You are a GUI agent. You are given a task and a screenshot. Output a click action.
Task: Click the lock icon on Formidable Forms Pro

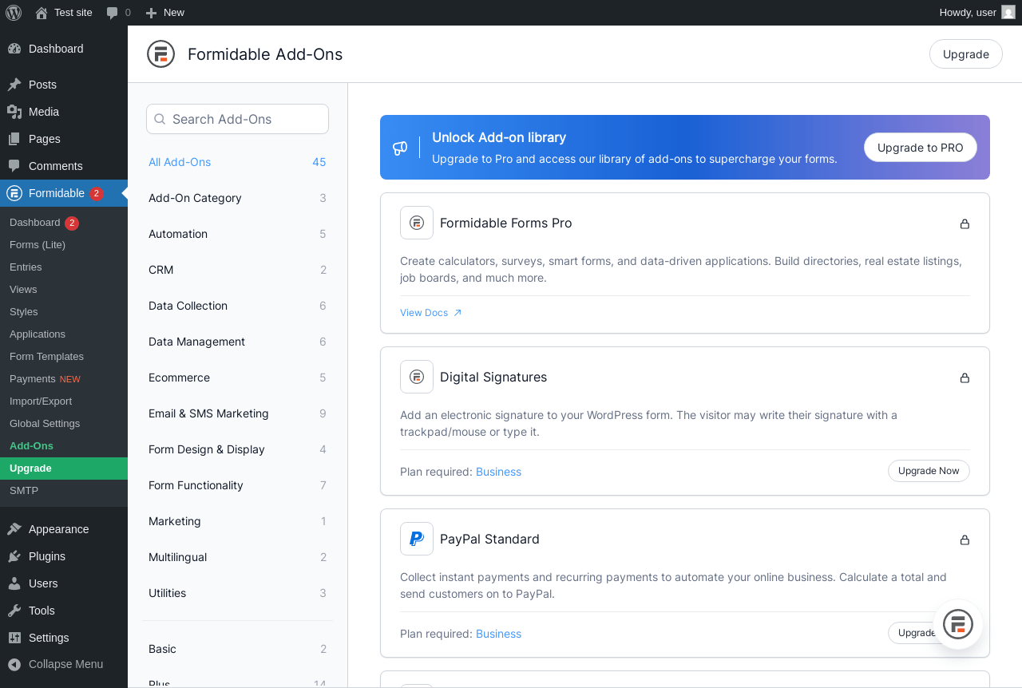coord(965,223)
